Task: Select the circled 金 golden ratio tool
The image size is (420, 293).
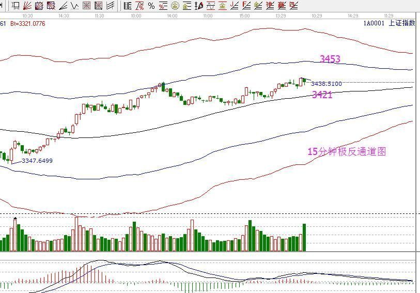Action: pyautogui.click(x=175, y=5)
